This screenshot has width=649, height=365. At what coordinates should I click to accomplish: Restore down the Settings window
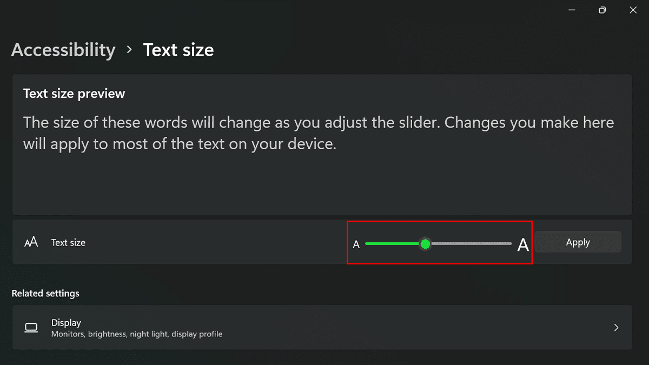602,10
